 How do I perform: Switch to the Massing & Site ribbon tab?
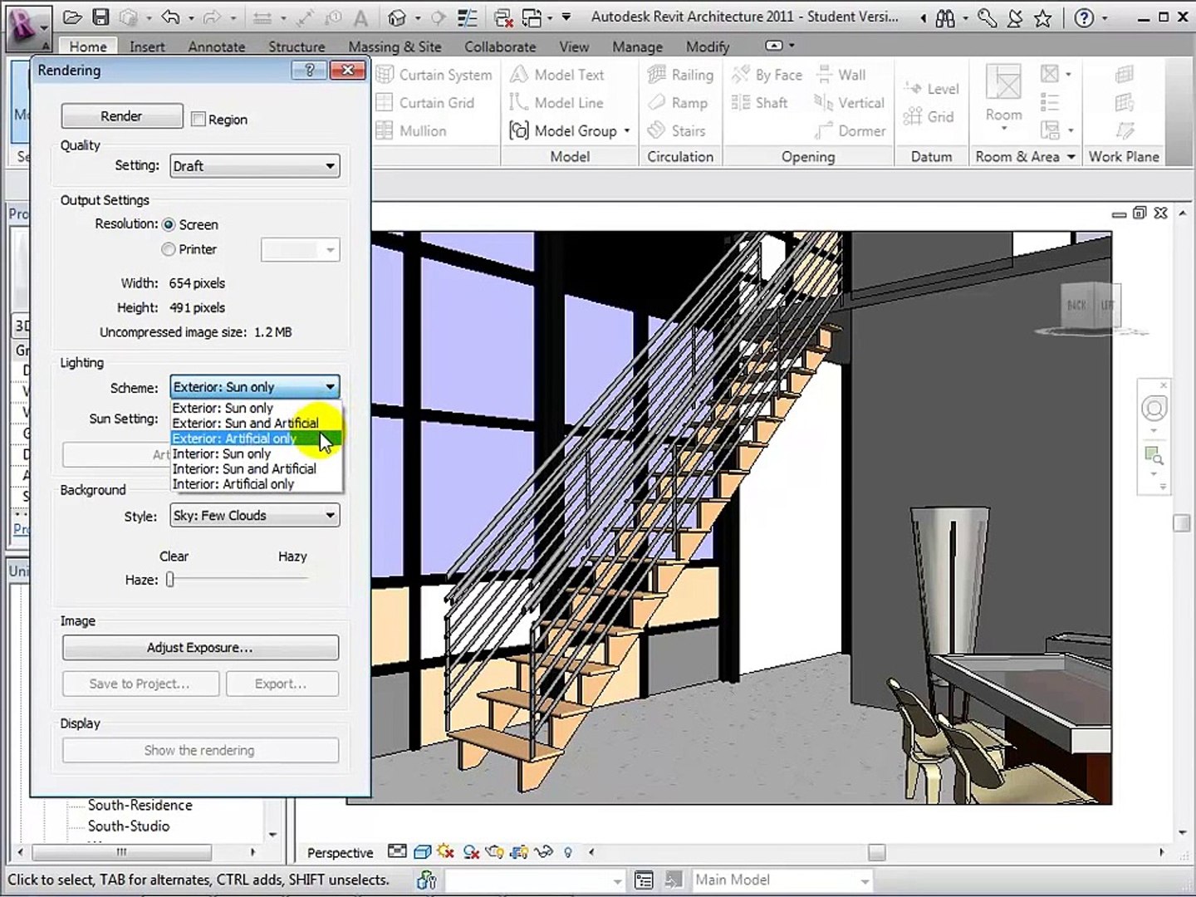[395, 47]
